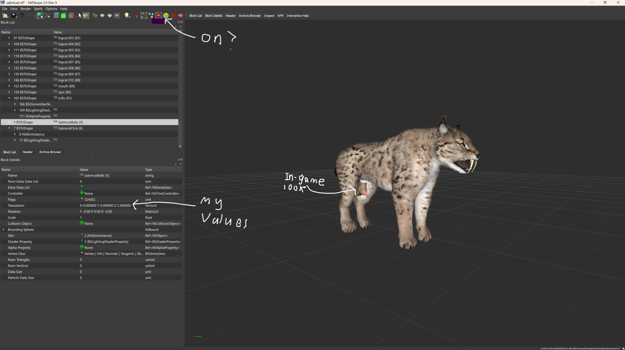This screenshot has height=350, width=625.
Task: Take a viewport screenshot with camera icon
Action: tap(117, 15)
